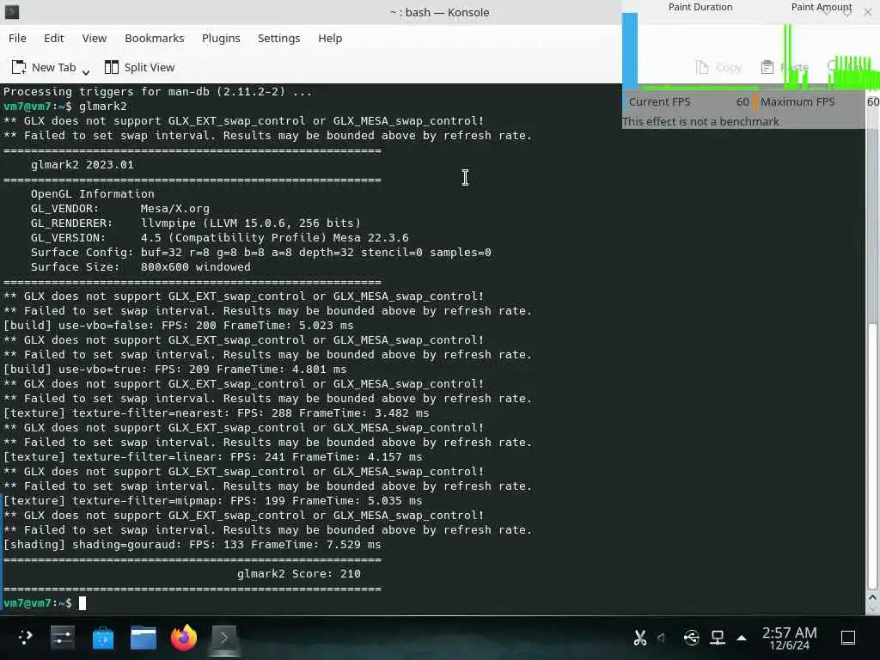Screen dimensions: 880x660
Task: Click the GL_VENDOR Mesa/X.org line
Action: point(120,208)
